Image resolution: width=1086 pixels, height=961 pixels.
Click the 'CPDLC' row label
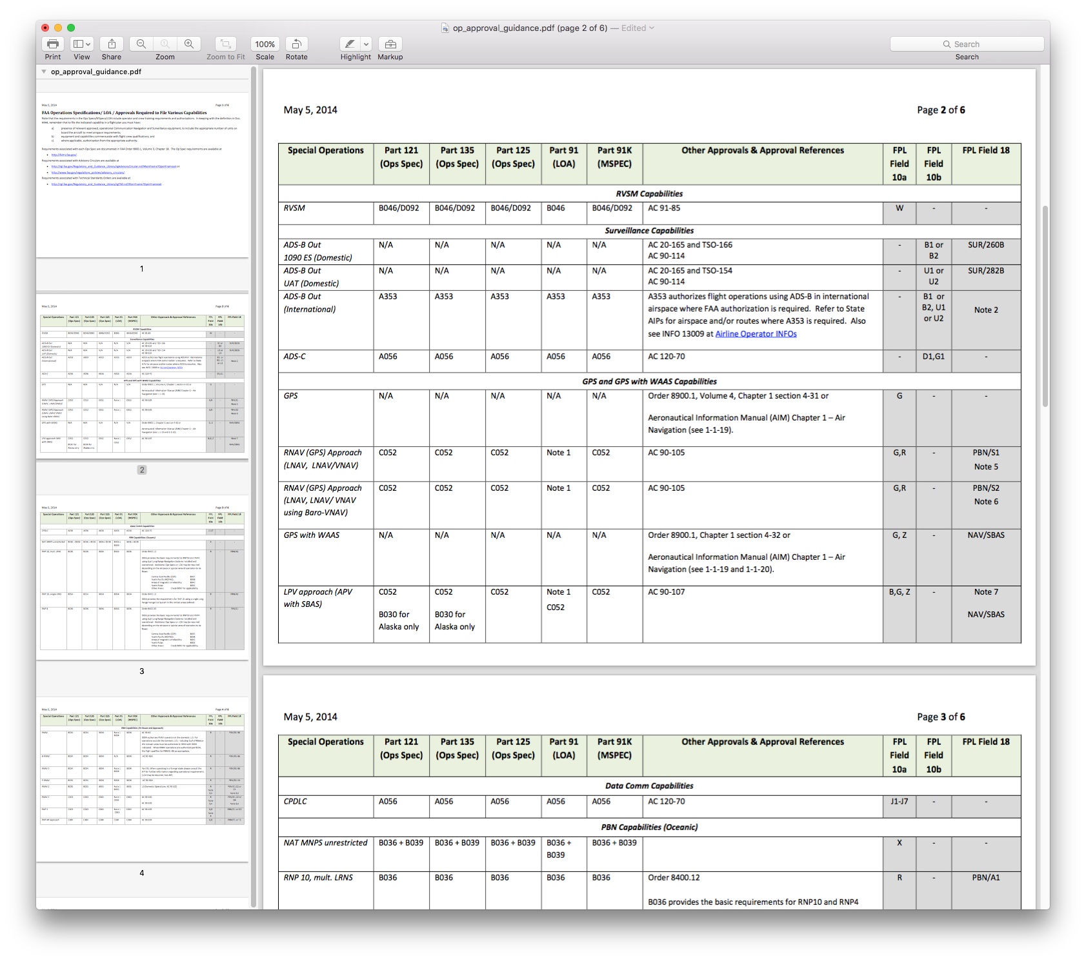296,802
